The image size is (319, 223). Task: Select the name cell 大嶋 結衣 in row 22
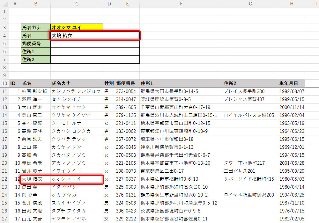tap(36, 179)
